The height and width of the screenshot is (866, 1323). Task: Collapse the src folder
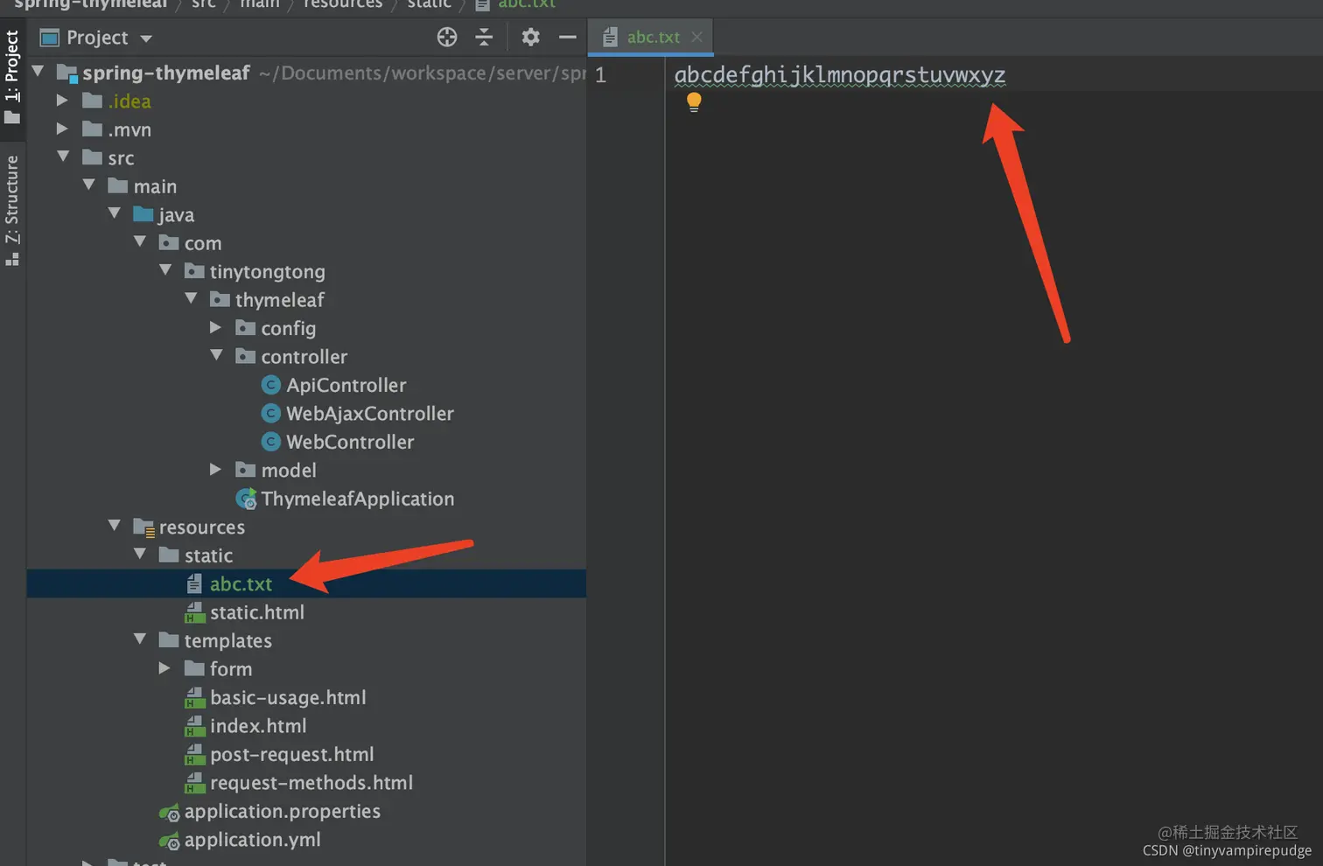pos(63,157)
